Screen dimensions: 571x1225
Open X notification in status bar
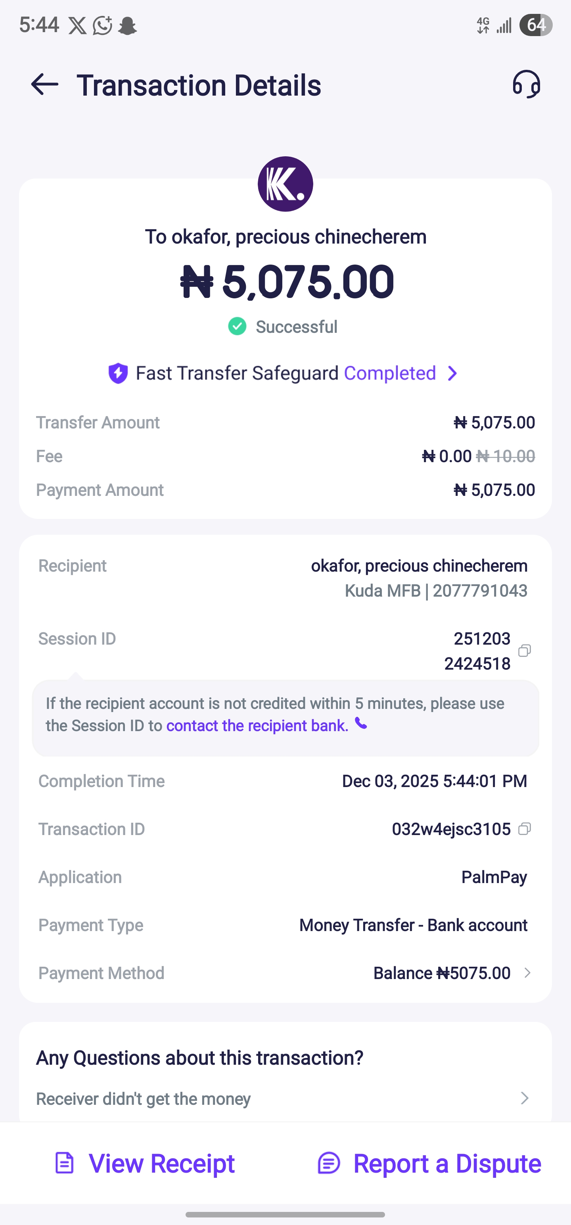click(77, 26)
